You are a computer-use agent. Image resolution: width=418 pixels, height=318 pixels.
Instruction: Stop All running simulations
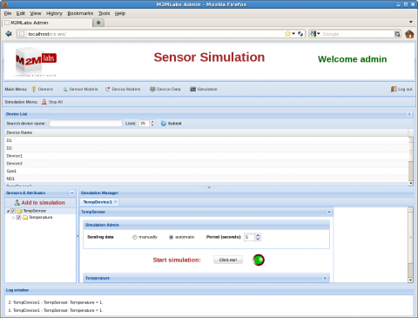[x=52, y=102]
